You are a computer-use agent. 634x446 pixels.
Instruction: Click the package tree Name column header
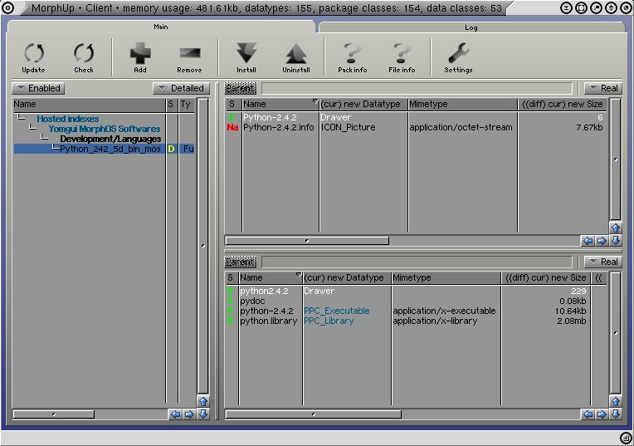coord(89,104)
